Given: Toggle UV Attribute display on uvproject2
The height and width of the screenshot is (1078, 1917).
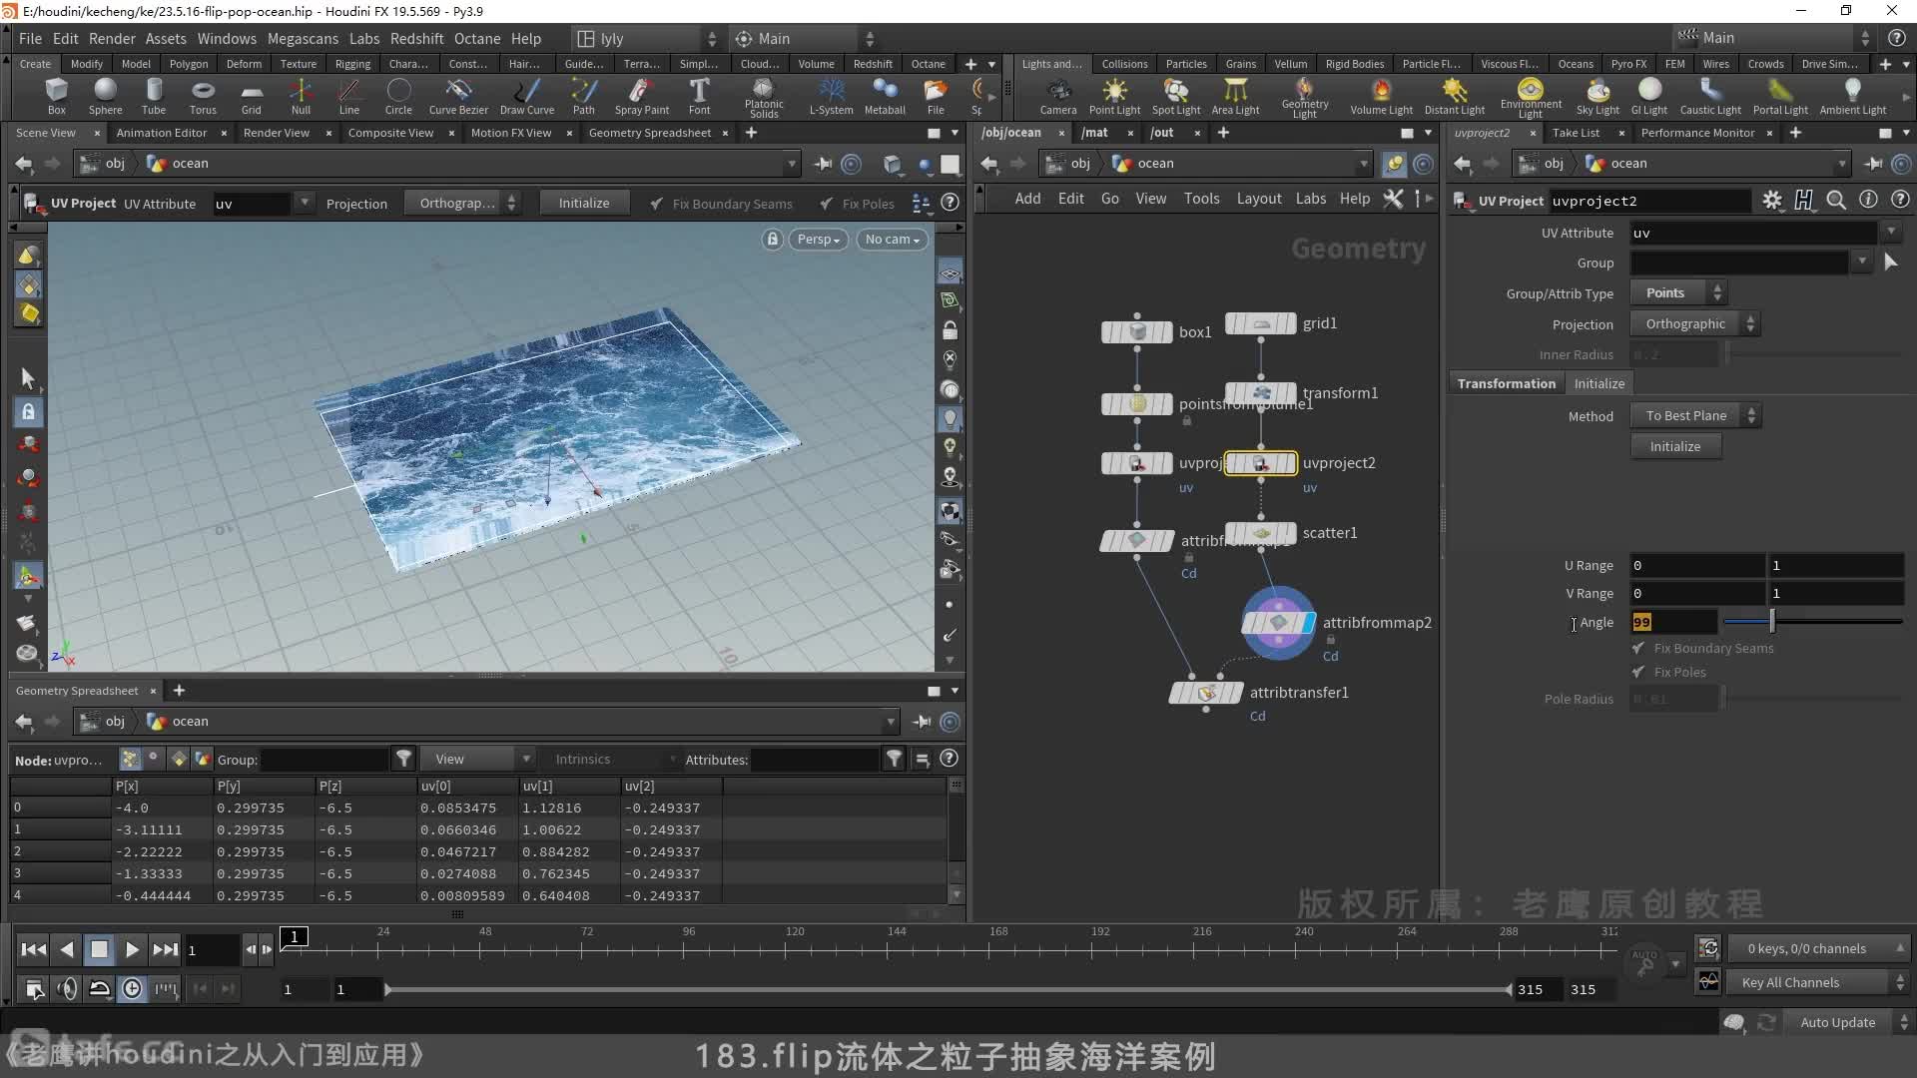Looking at the screenshot, I should click(1310, 487).
